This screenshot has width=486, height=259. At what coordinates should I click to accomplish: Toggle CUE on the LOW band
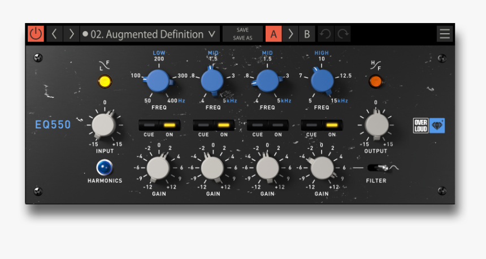(x=149, y=126)
